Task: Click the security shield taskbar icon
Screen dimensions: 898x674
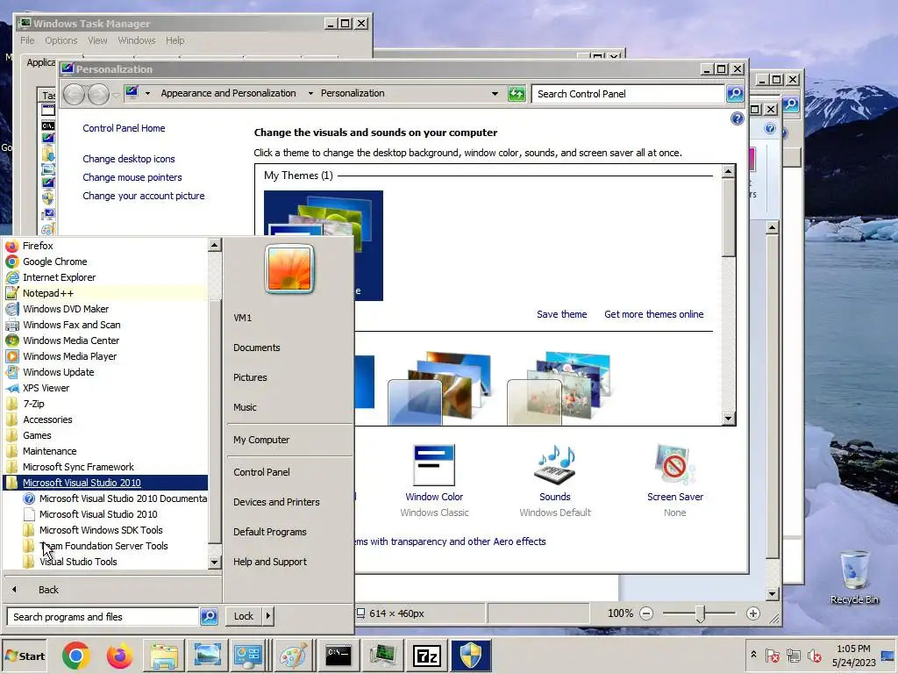Action: [471, 656]
